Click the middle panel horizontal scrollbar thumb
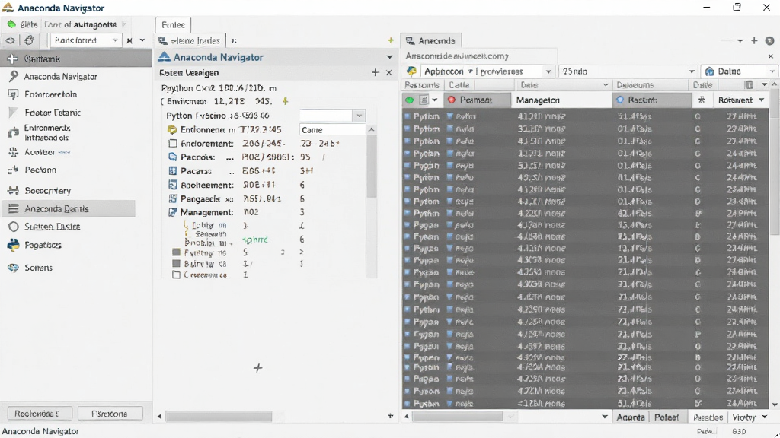The image size is (780, 438). pos(219,416)
